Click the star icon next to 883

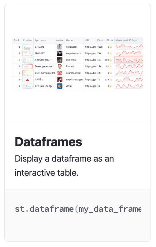pyautogui.click(x=111, y=60)
